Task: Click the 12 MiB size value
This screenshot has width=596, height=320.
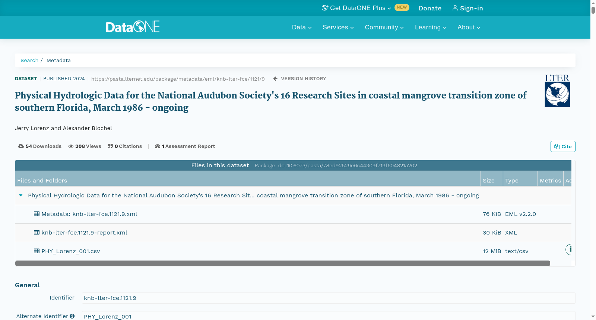Action: [x=492, y=251]
